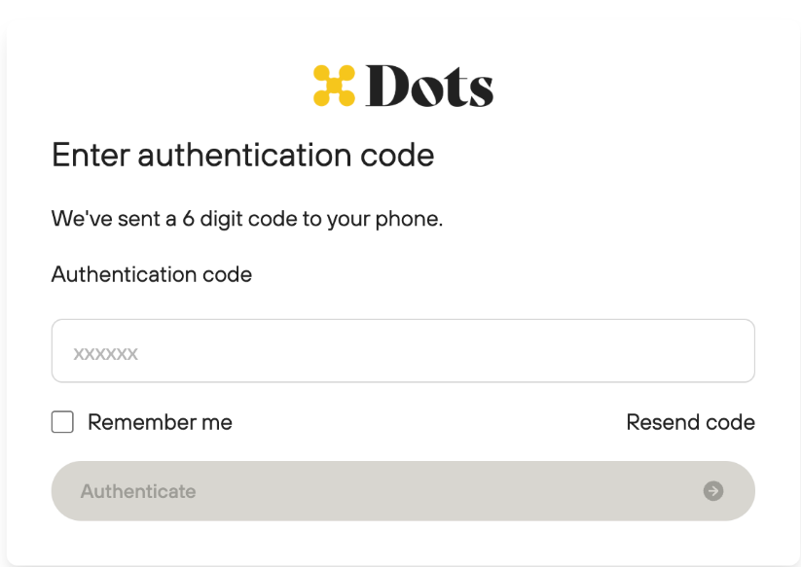Screen dimensions: 801x567
Task: Click the word Resend in the link
Action: point(663,422)
